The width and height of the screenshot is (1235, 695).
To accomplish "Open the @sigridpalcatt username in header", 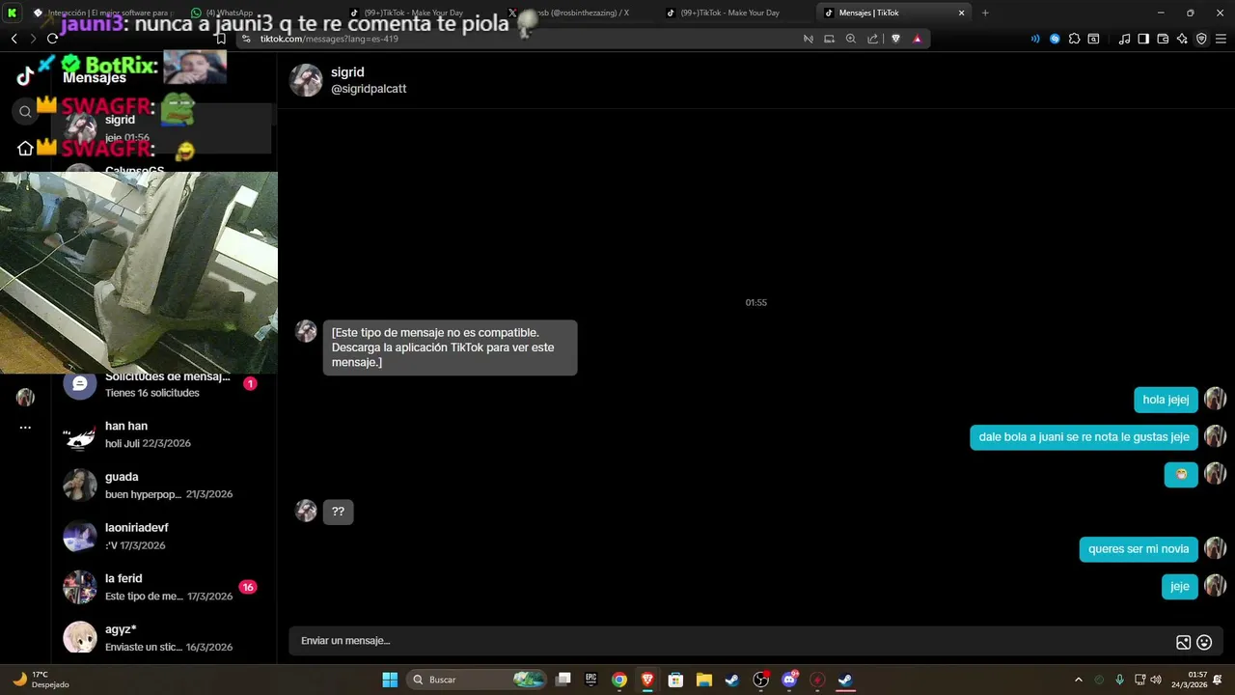I will pyautogui.click(x=369, y=89).
